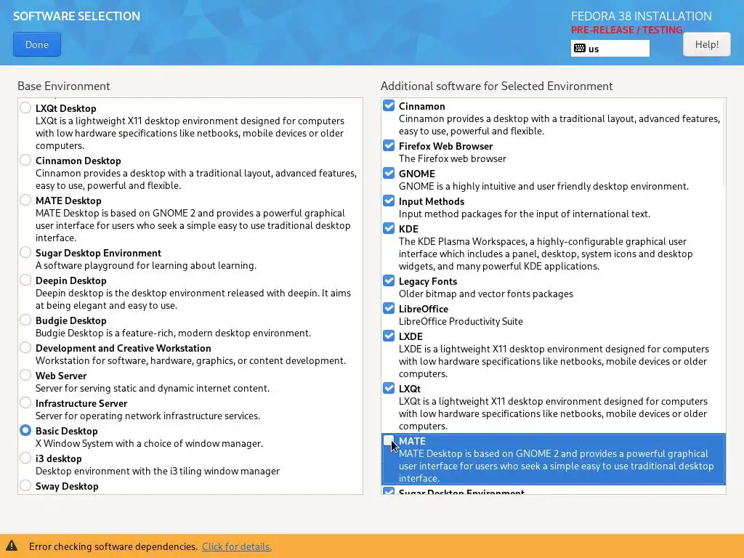Open the Help! button

point(706,44)
